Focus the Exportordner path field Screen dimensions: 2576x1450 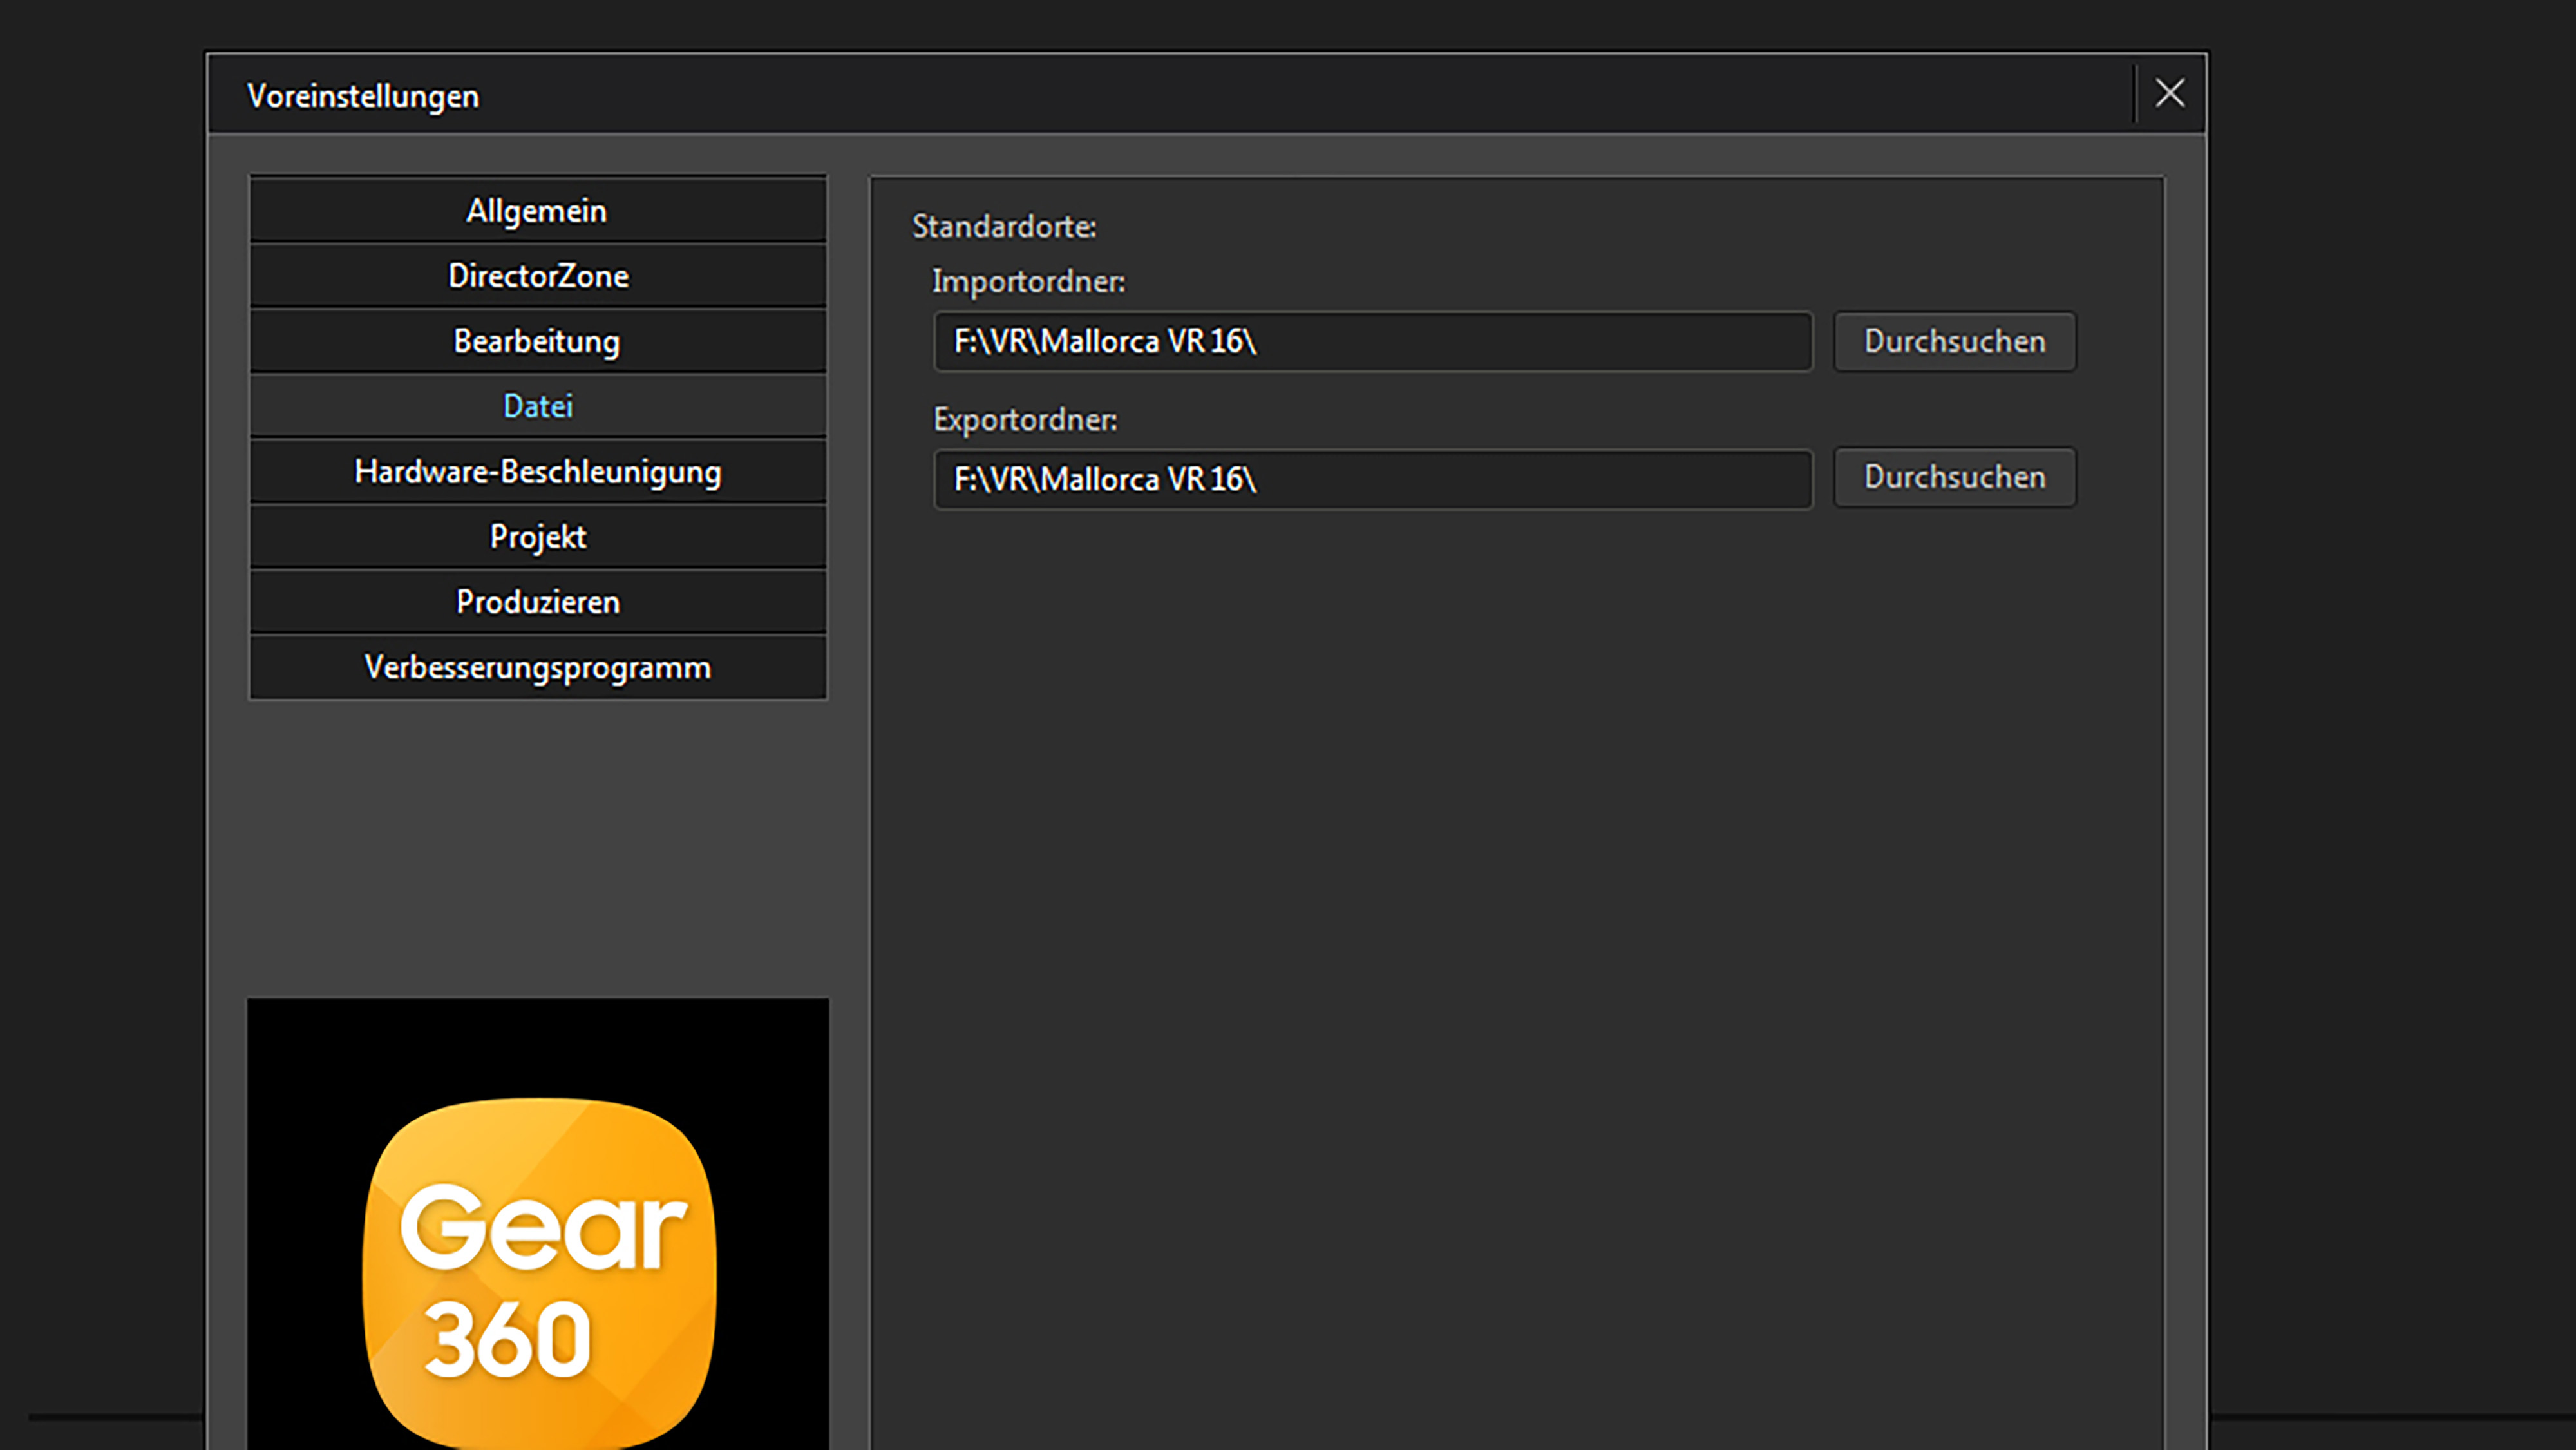1372,479
